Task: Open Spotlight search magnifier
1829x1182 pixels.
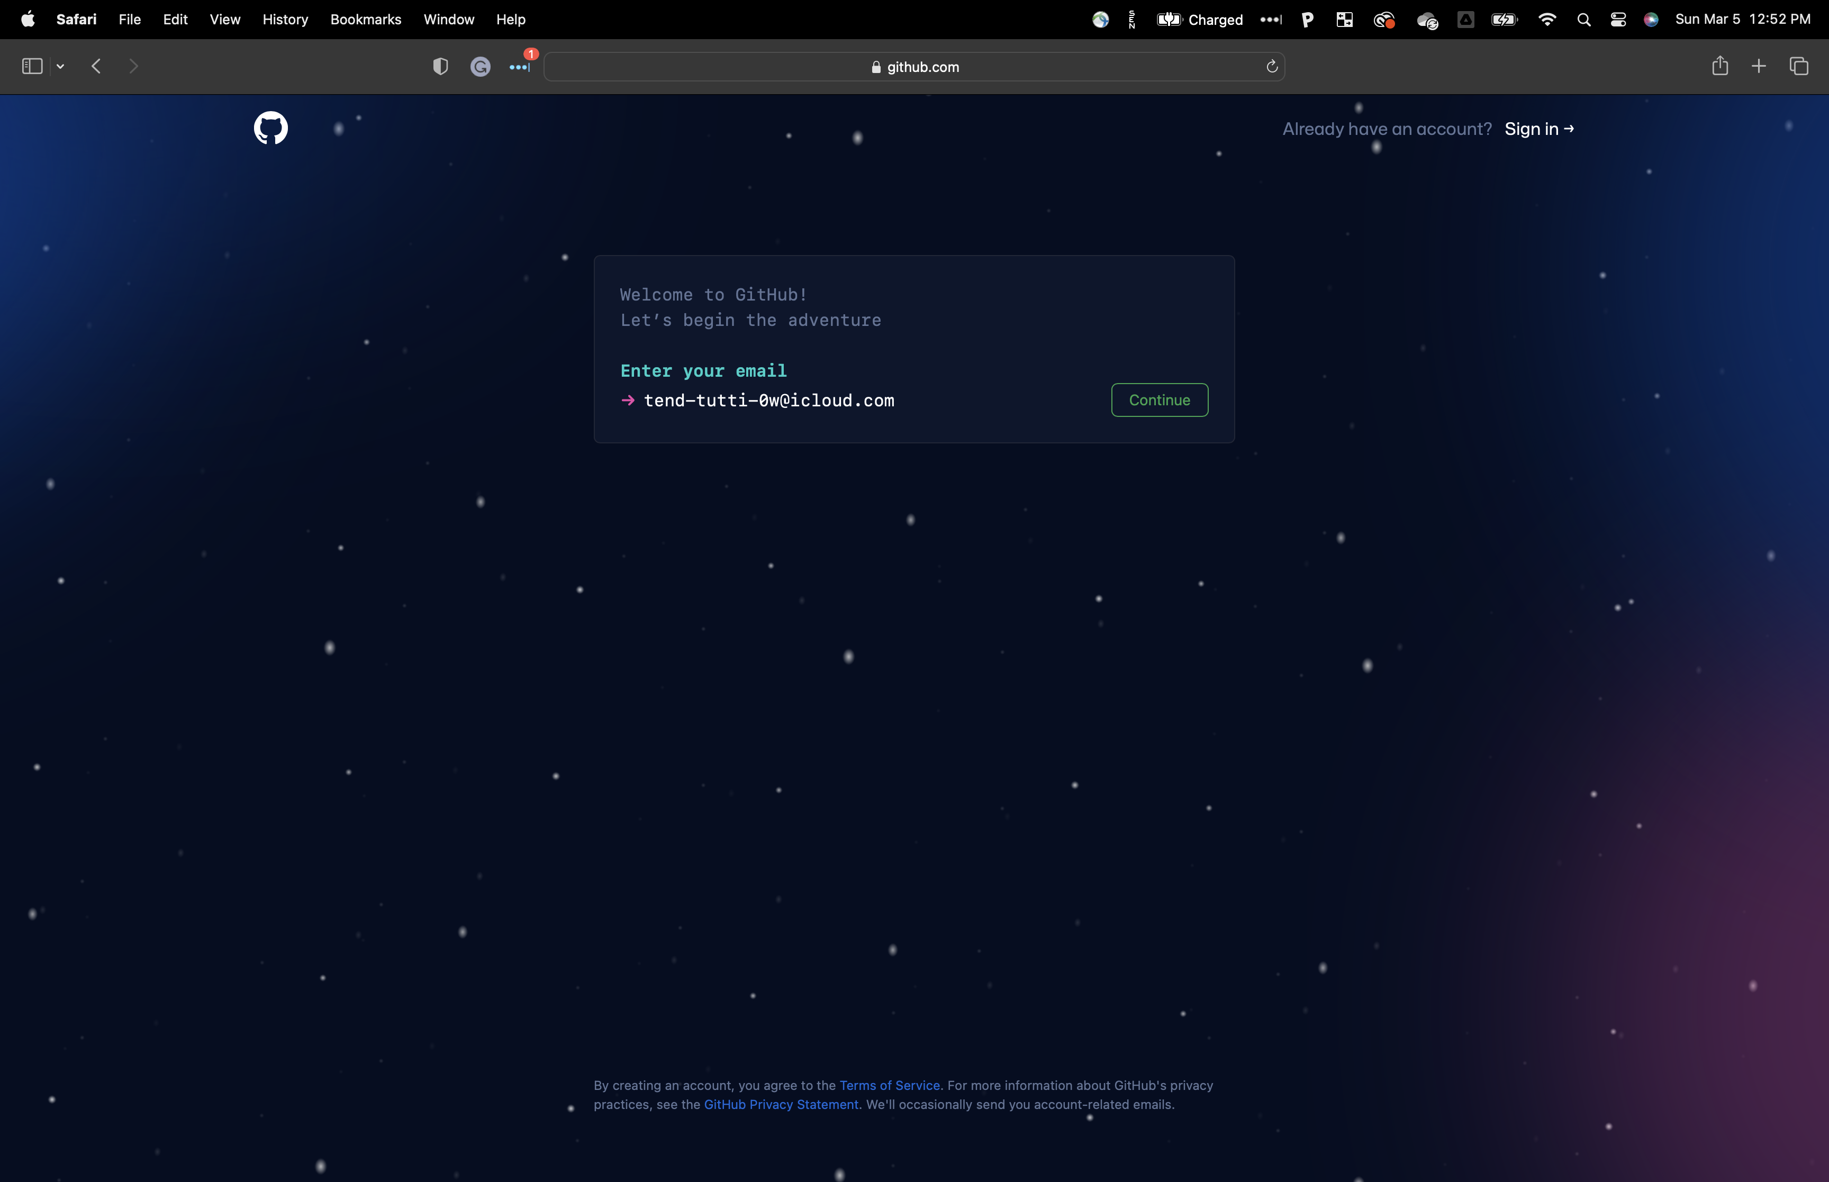Action: pos(1583,20)
